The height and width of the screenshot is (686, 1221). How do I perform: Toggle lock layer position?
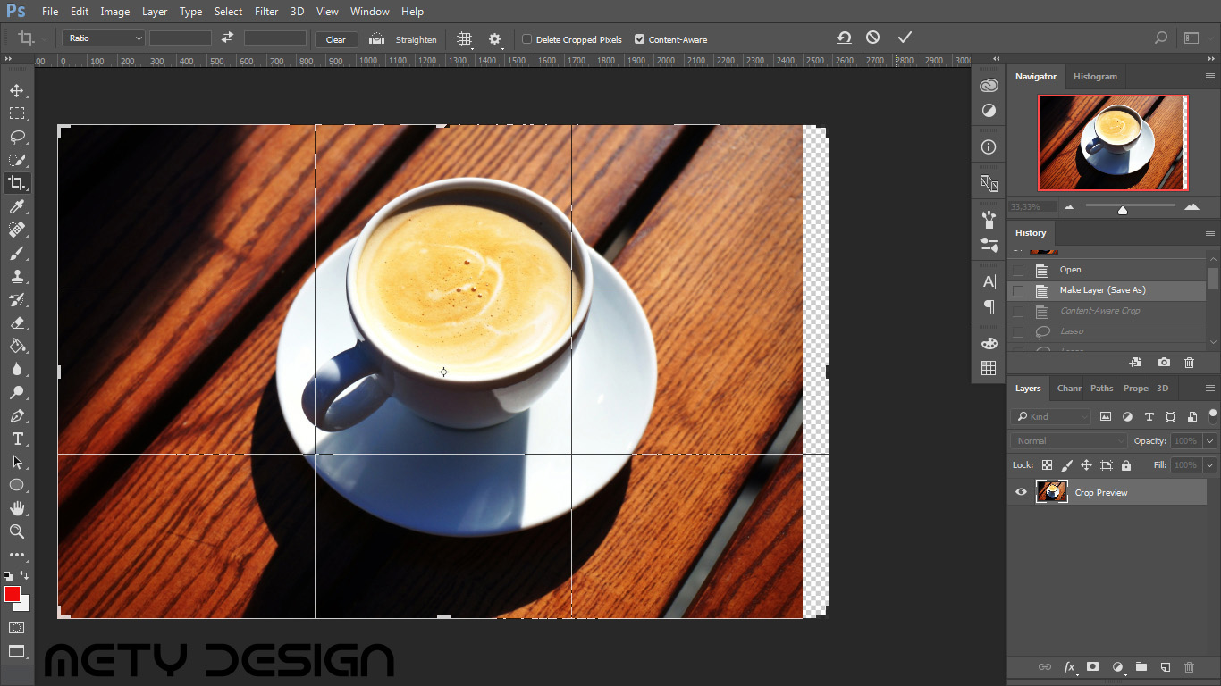[x=1086, y=465]
